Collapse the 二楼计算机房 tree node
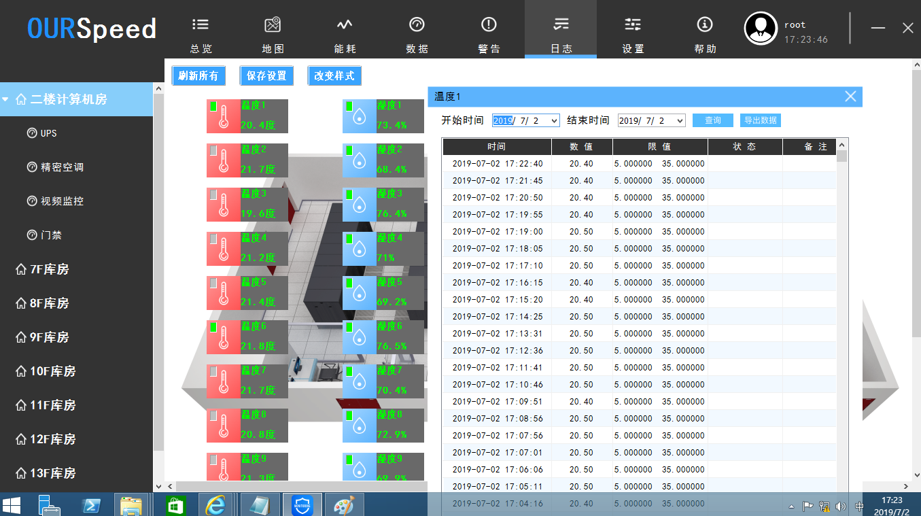Viewport: 921px width, 516px height. [5, 99]
